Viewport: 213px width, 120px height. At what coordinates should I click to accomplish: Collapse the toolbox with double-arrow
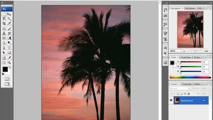(x=2, y=3)
